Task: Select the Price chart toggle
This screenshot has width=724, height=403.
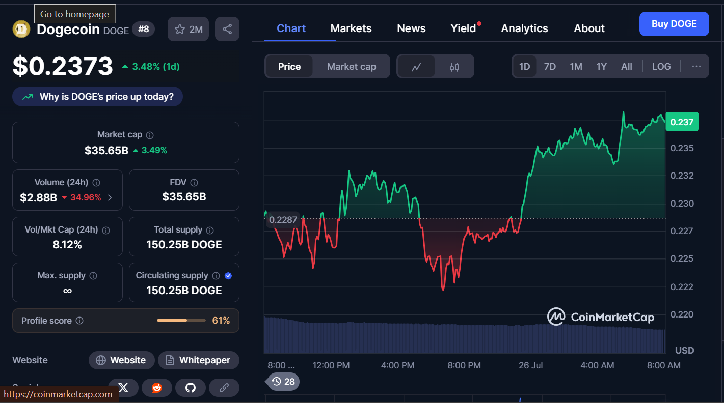Action: point(289,67)
